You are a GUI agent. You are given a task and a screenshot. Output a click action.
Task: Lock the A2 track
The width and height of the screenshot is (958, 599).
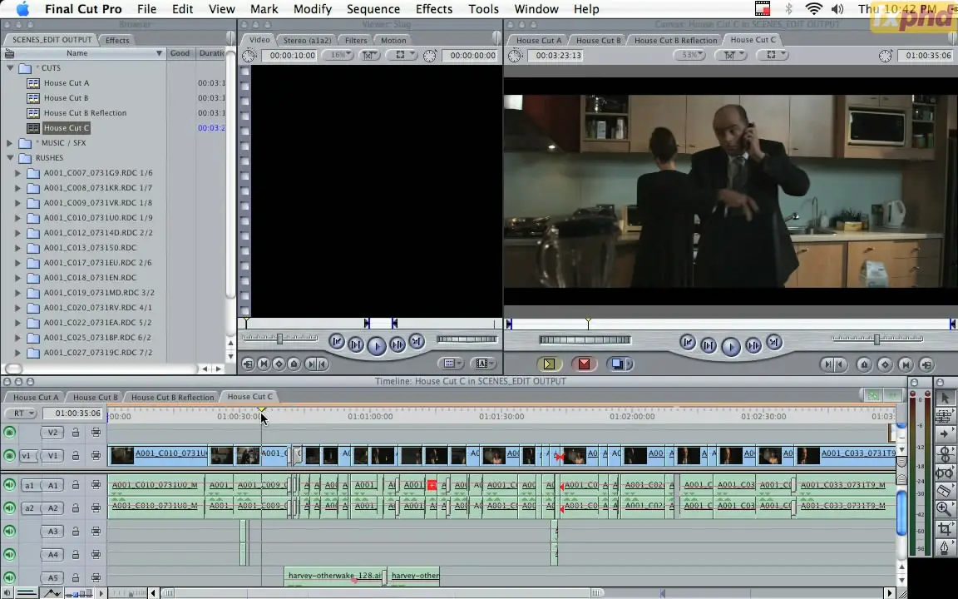75,508
